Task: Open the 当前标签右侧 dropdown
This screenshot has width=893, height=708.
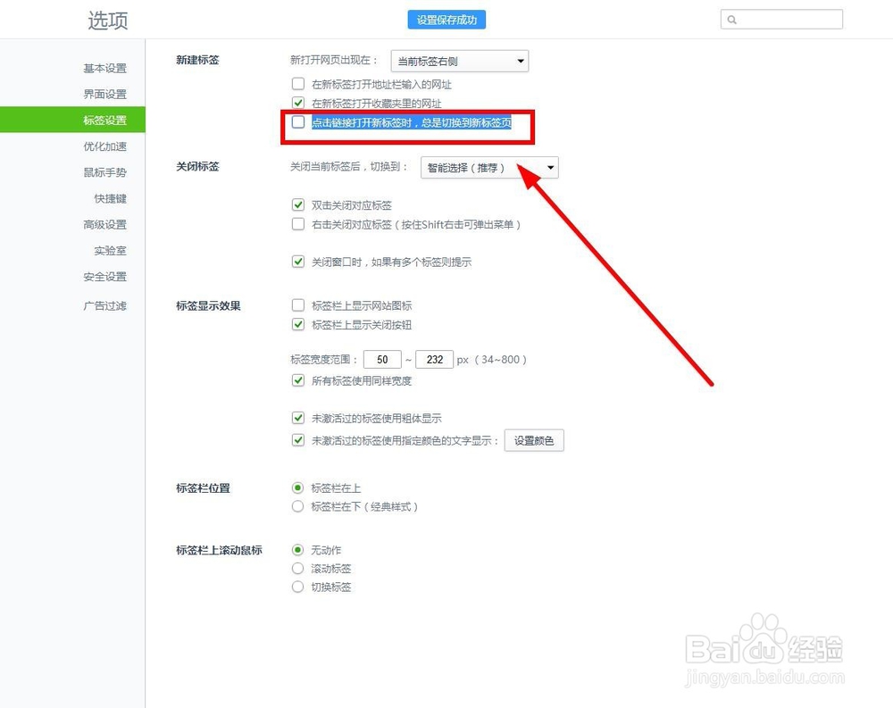Action: (459, 61)
